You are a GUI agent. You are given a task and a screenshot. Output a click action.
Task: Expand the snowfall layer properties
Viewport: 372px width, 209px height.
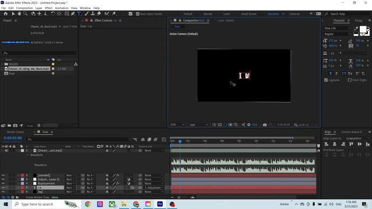click(19, 175)
